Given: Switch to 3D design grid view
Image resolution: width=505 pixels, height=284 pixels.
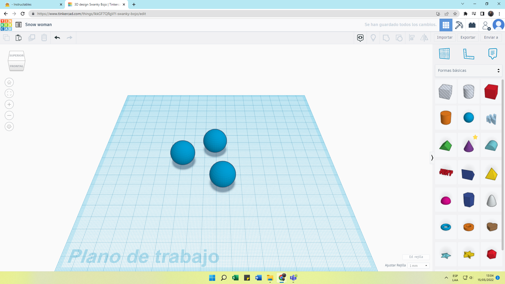Looking at the screenshot, I should (x=446, y=25).
